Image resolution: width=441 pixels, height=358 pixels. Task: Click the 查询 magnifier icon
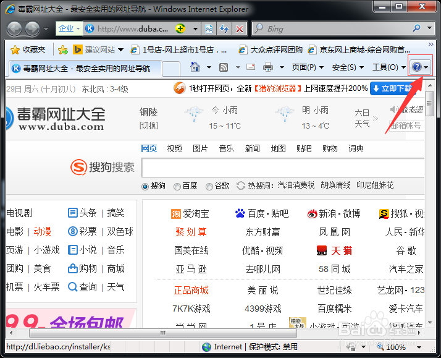[x=72, y=287]
